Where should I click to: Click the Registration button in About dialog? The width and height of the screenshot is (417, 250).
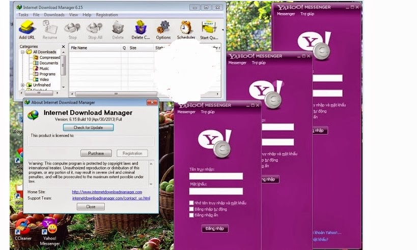(132, 153)
